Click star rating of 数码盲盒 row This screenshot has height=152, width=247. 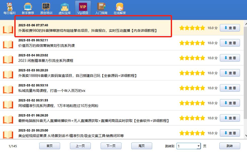click(x=192, y=73)
